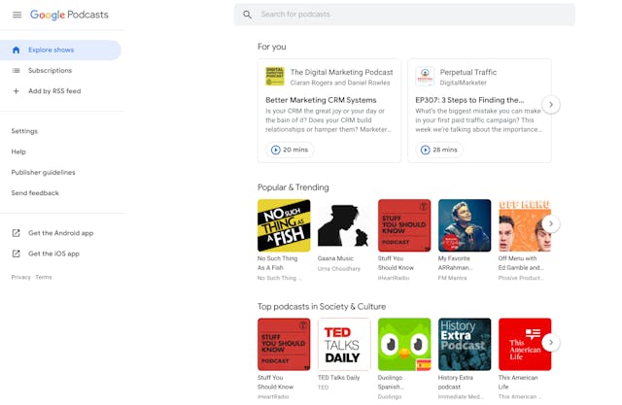This screenshot has width=622, height=405.
Task: Show more Society & Culture podcasts chevron
Action: [x=551, y=342]
